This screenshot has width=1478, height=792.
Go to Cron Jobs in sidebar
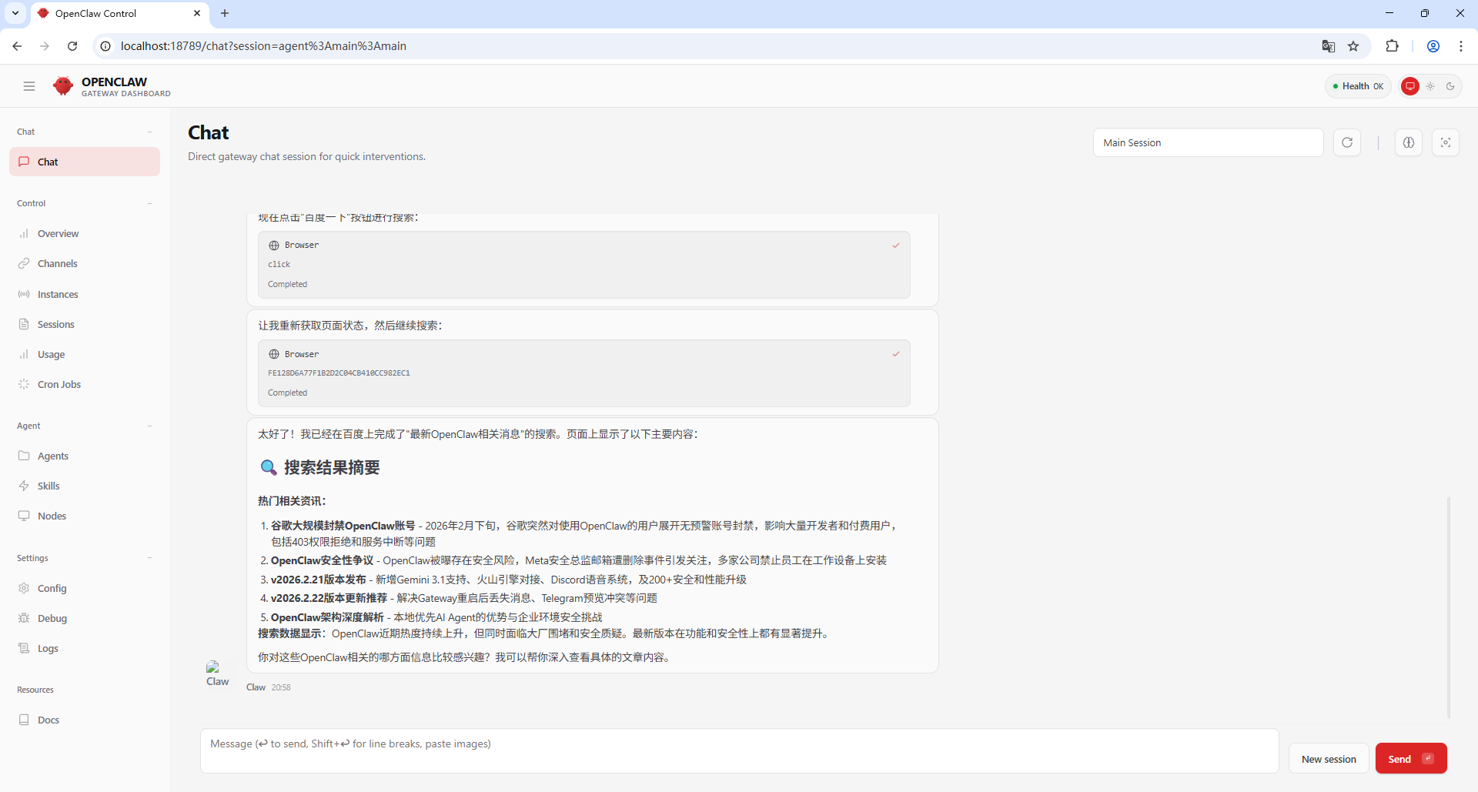[59, 384]
